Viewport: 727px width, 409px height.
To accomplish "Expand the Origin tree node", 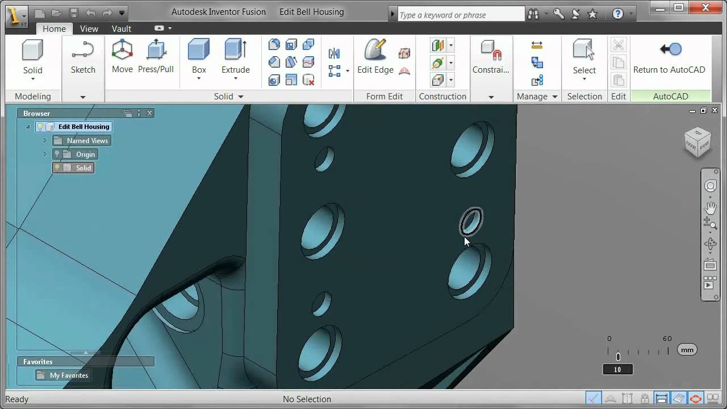I will (45, 154).
